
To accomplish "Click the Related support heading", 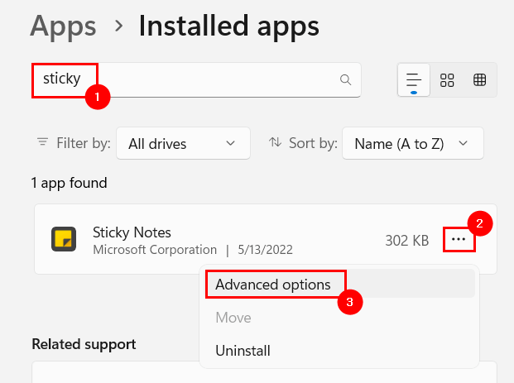I will click(84, 344).
